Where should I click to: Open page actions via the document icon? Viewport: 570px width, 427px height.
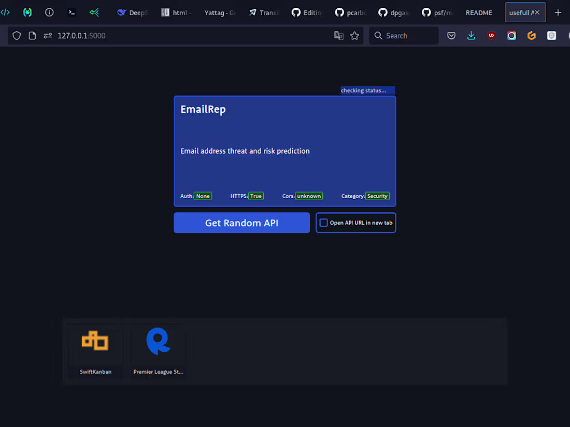(x=32, y=36)
